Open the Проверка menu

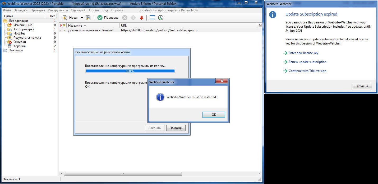[38, 10]
